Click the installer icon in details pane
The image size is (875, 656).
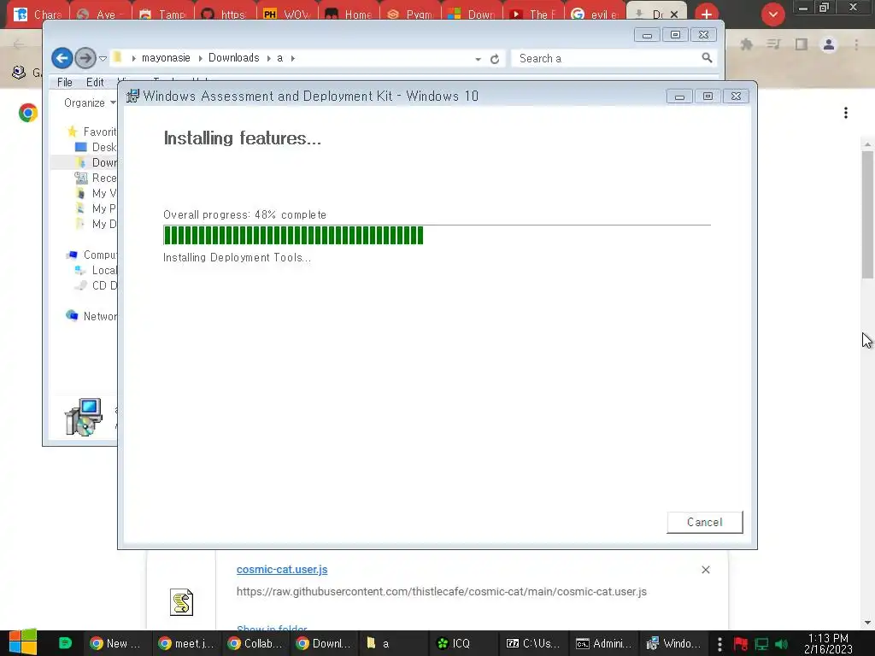coord(84,417)
